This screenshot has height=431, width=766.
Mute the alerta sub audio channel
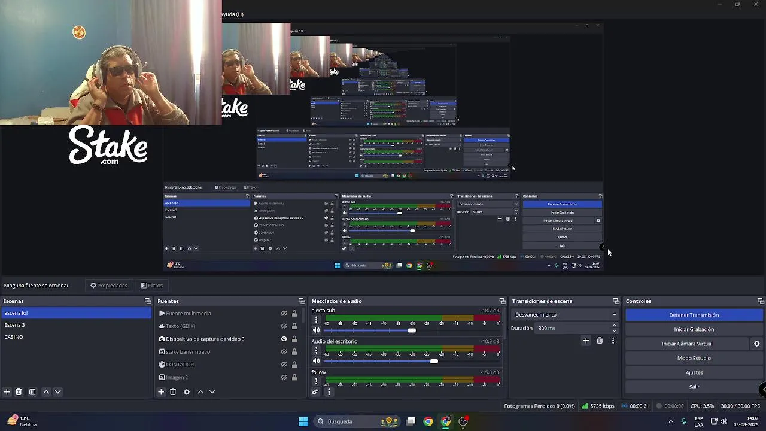(x=316, y=330)
